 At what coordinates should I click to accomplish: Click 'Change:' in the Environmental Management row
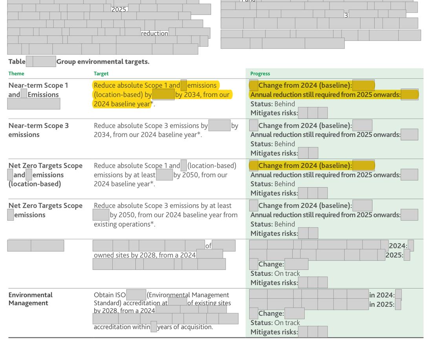271,313
